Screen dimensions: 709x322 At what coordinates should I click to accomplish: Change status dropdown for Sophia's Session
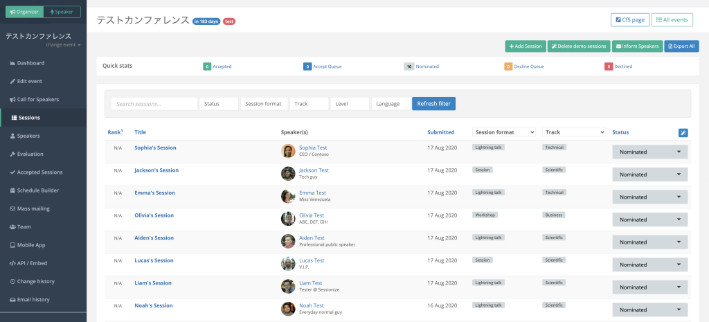[649, 152]
